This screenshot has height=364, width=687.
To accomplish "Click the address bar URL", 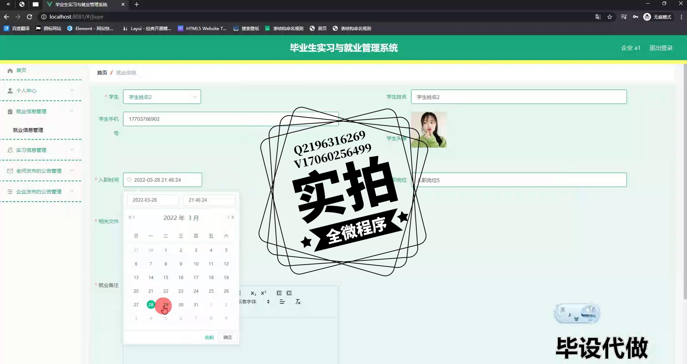I will 76,17.
